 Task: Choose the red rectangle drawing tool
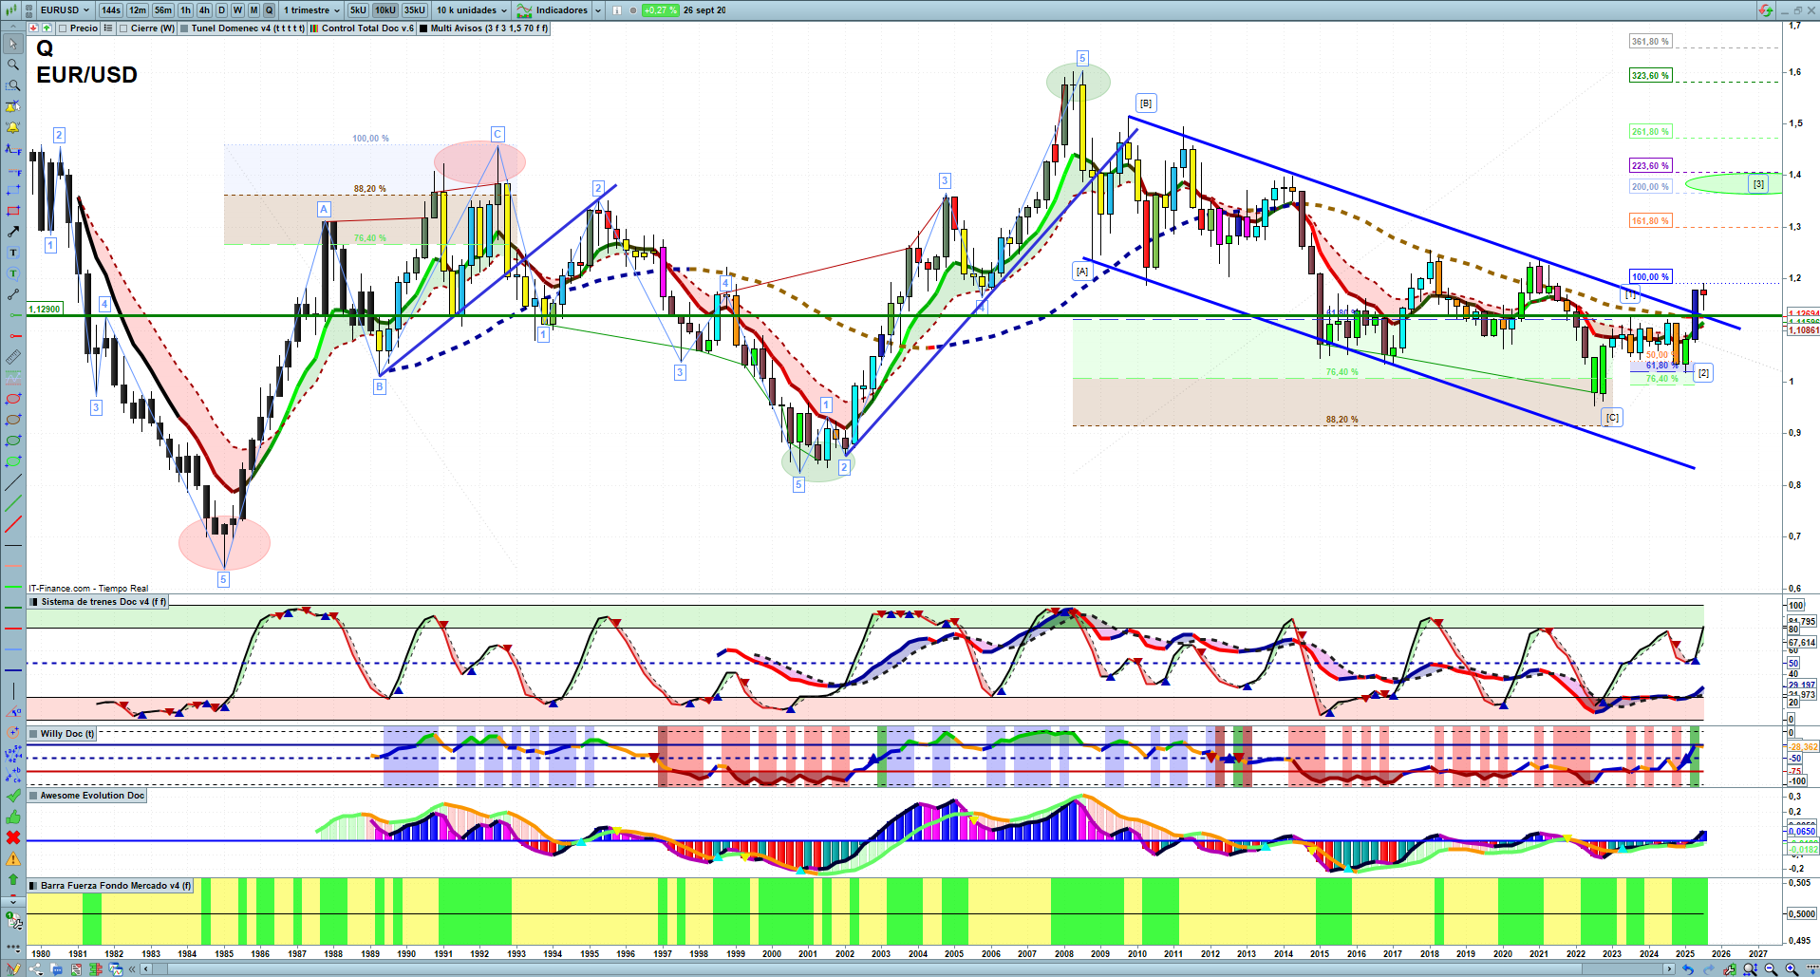13,211
